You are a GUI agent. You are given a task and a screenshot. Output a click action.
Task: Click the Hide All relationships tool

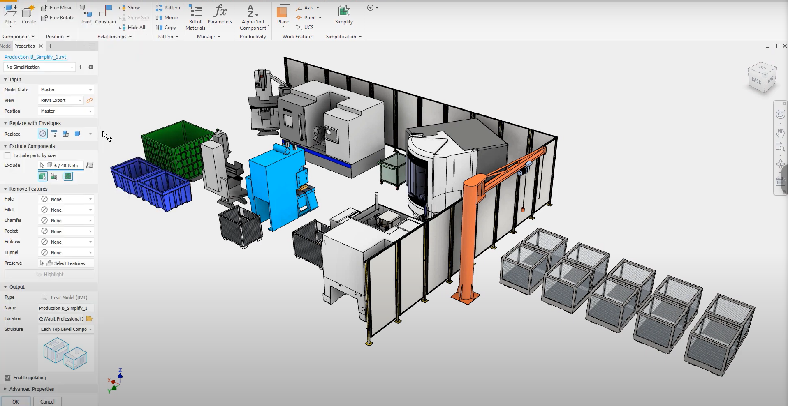pos(132,28)
